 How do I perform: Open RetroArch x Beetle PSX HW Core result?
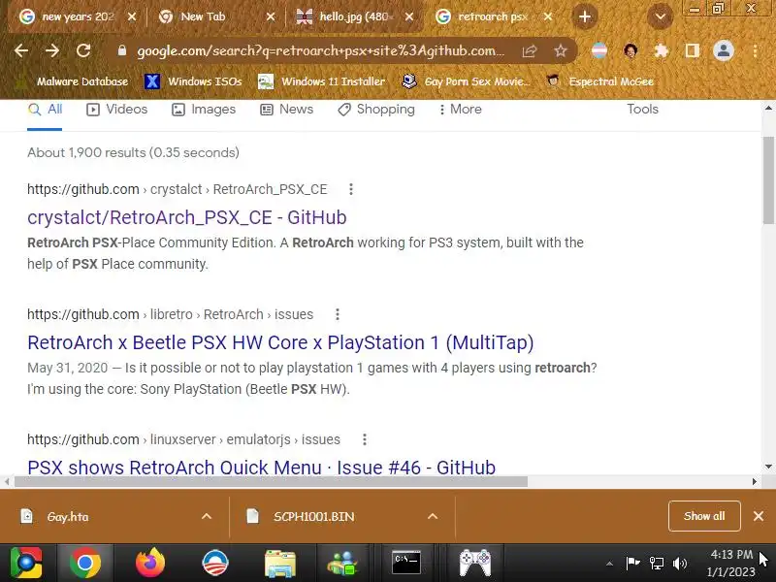point(280,343)
